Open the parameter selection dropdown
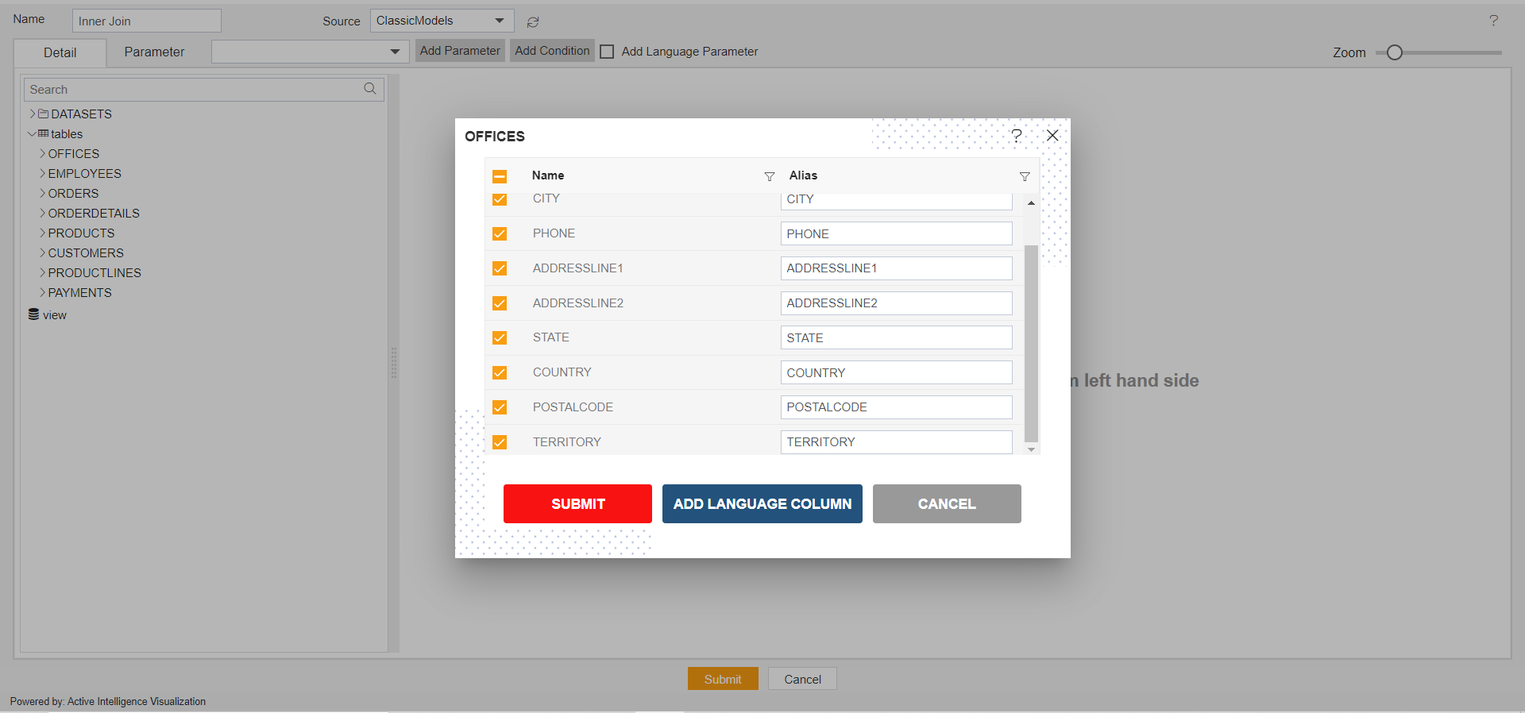Screen dimensions: 1525x713 point(311,52)
